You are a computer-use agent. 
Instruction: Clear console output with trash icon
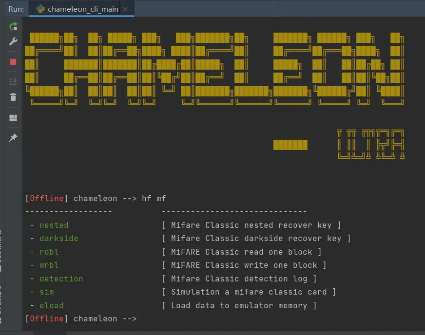click(13, 97)
